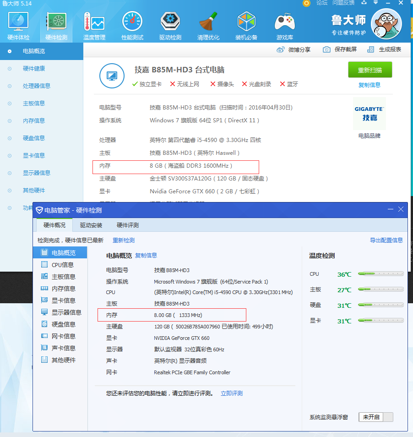Click NVIDIA GeForce GTX 660 in 电脑管家
413x437 pixels.
(182, 338)
